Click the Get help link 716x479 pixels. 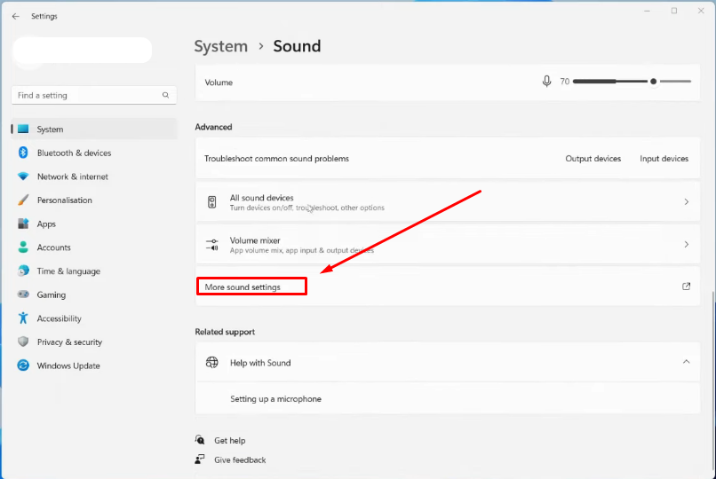tap(230, 440)
